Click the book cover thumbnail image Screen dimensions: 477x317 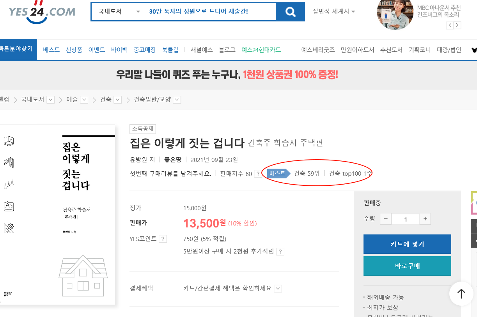(57, 215)
